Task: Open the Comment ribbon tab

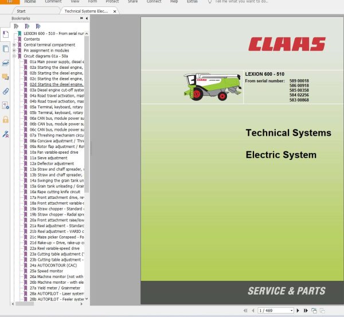Action: (53, 2)
